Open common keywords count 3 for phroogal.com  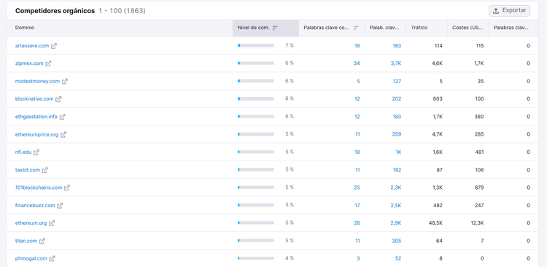coord(358,259)
